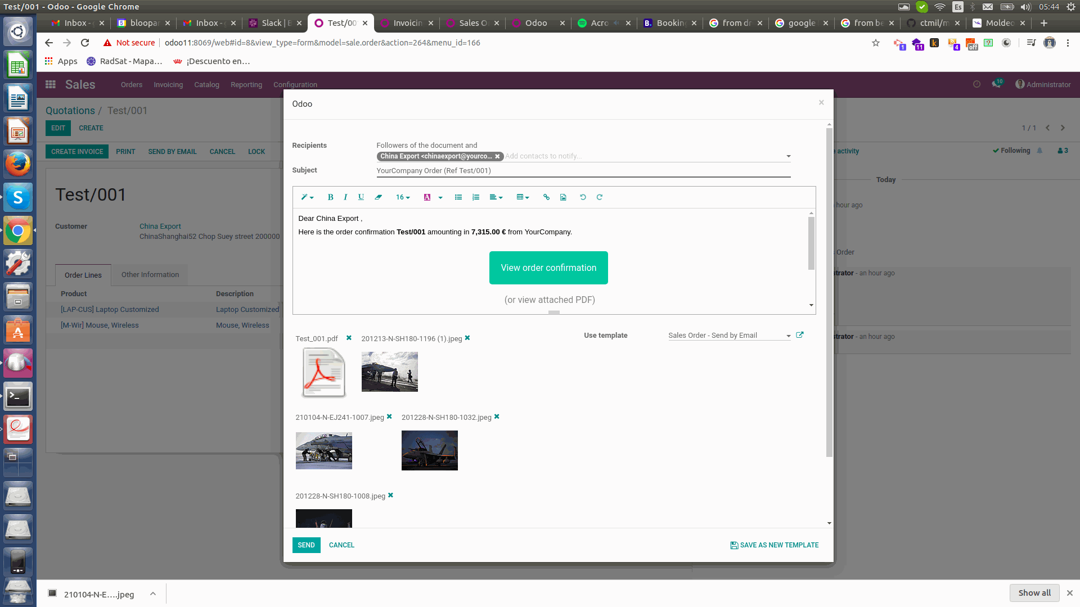The image size is (1080, 607).
Task: Open the Orders menu
Action: click(132, 85)
